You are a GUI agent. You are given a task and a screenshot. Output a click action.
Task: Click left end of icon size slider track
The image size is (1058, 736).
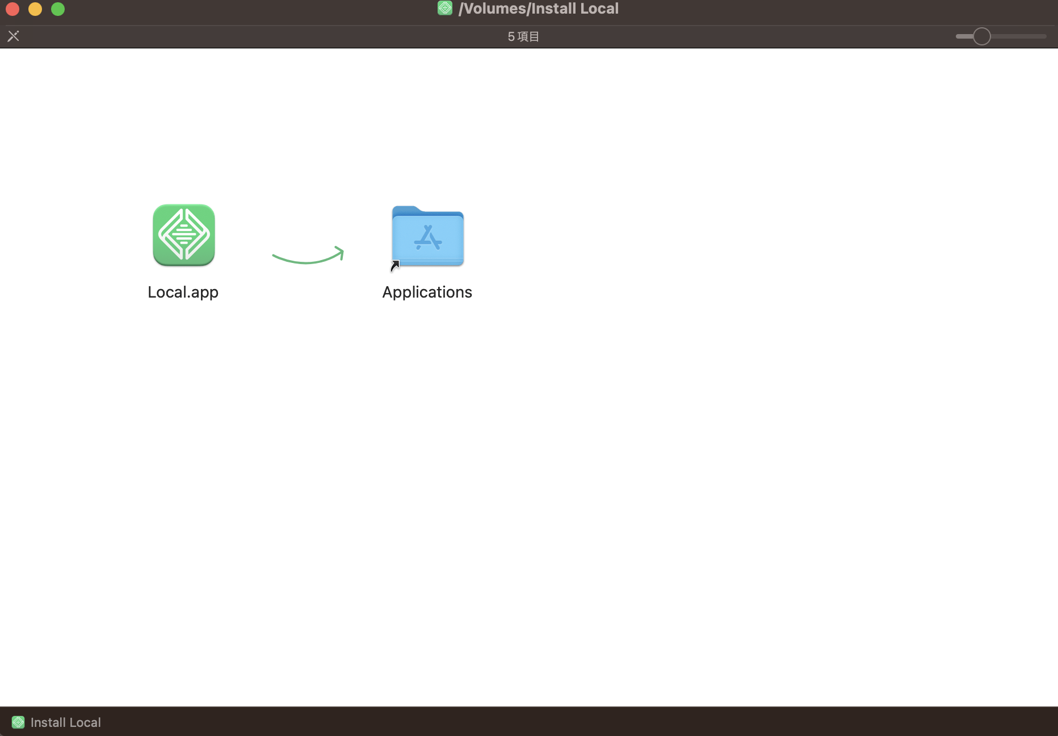959,36
